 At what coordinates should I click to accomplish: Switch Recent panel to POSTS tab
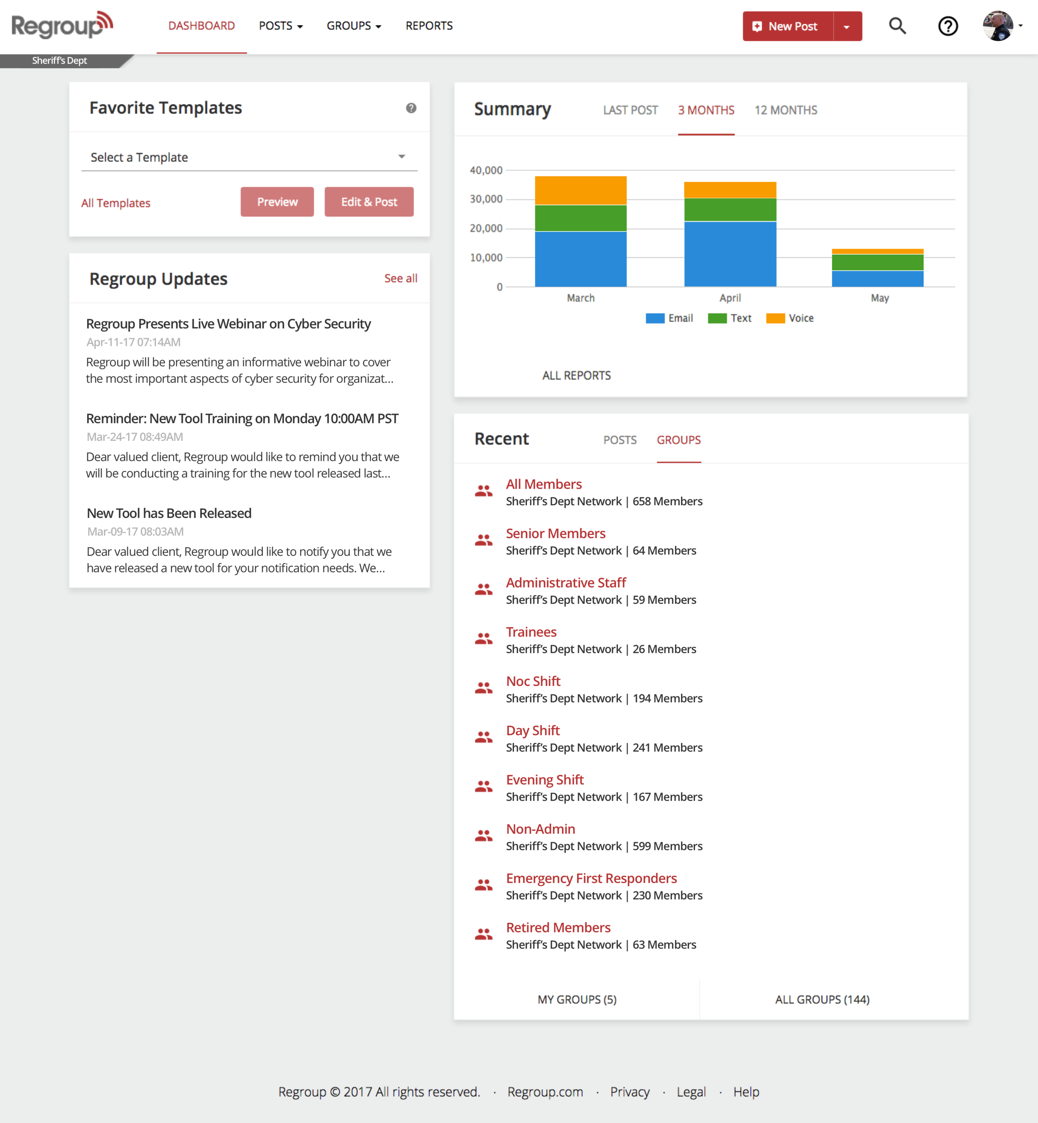point(619,440)
